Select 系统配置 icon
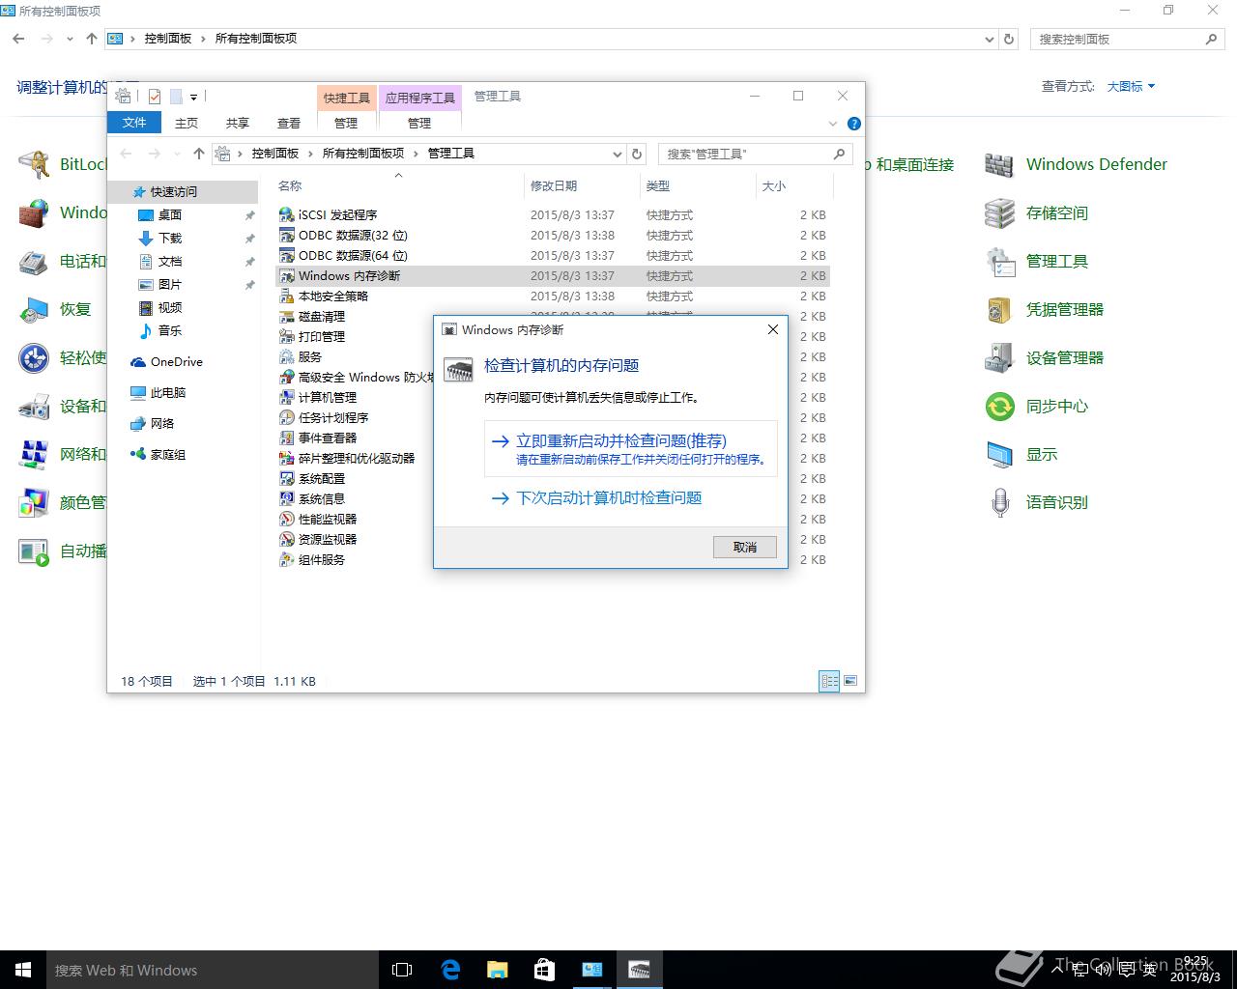1237x989 pixels. click(x=286, y=478)
